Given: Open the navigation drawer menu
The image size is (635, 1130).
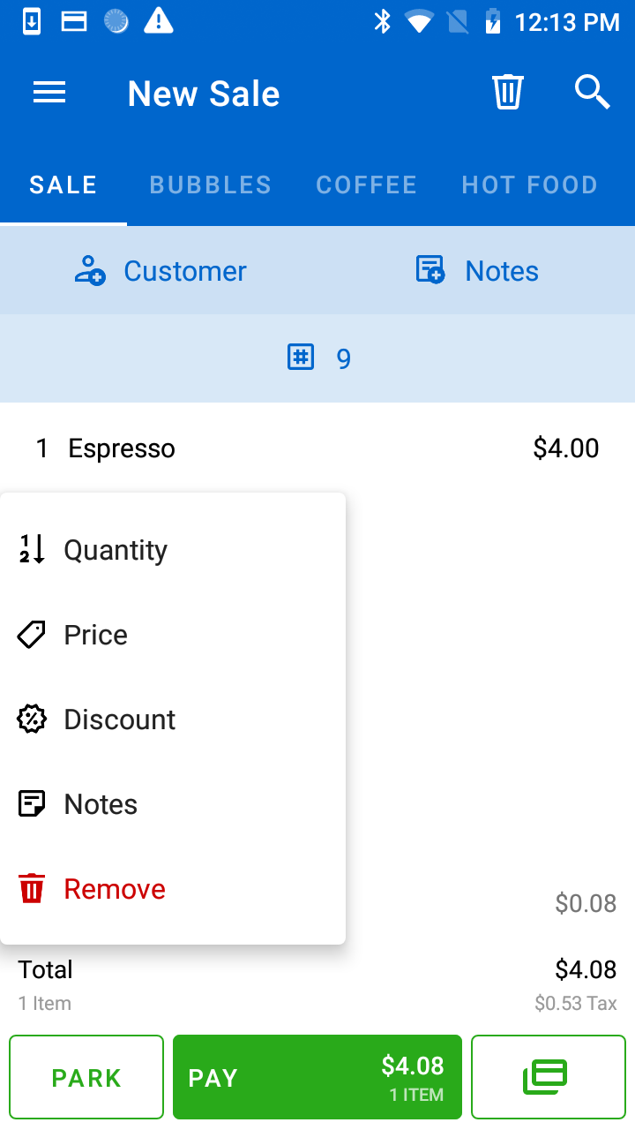Looking at the screenshot, I should coord(49,92).
